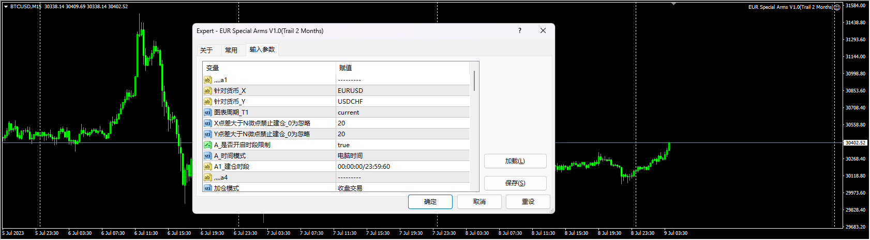Click the string icon beside 针对货币_Y
The height and width of the screenshot is (240, 870).
coord(207,102)
